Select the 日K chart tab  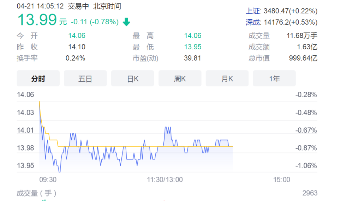[133, 79]
